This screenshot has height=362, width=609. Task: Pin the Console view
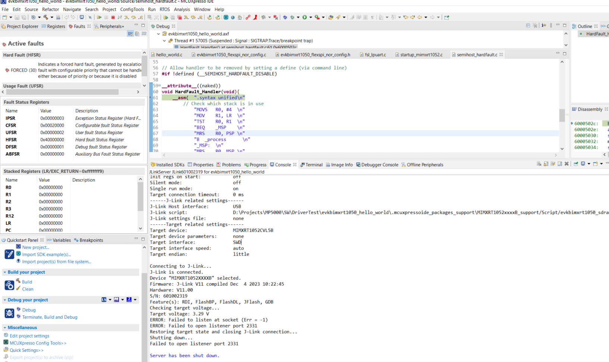click(576, 164)
